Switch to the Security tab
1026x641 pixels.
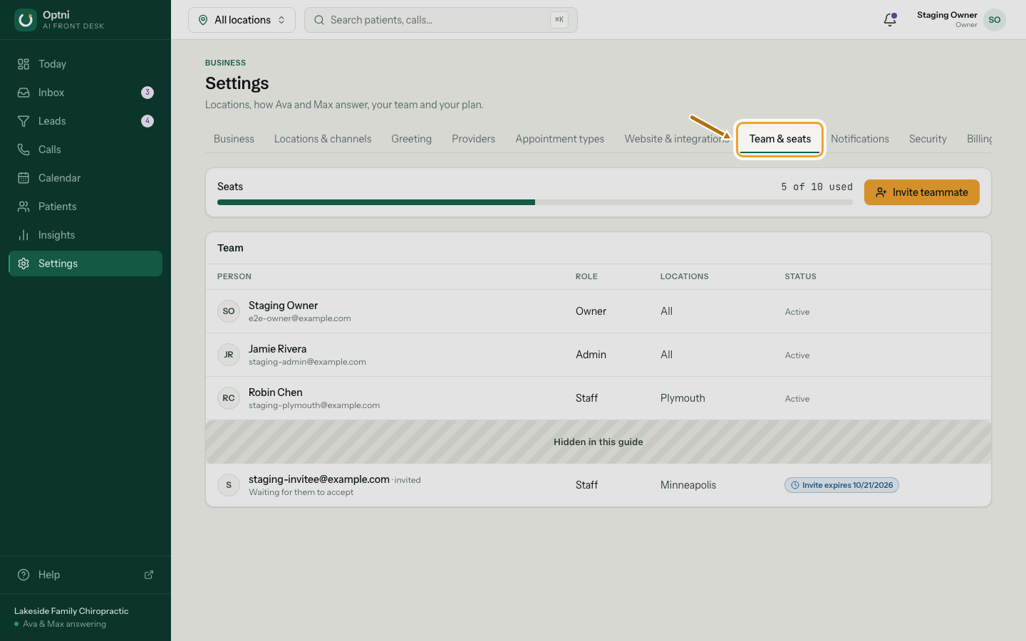[928, 139]
